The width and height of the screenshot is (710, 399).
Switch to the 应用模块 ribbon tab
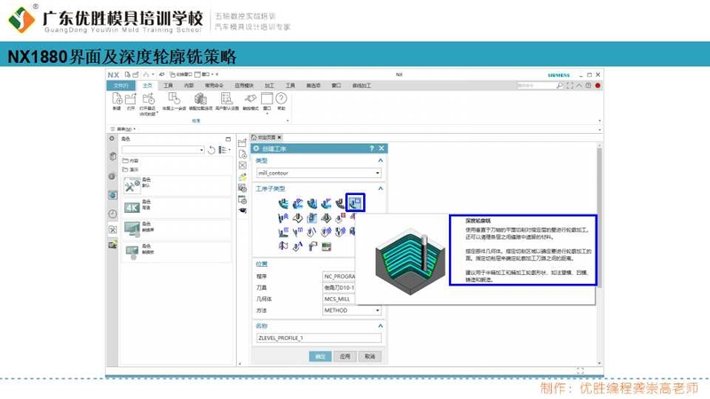pyautogui.click(x=244, y=85)
